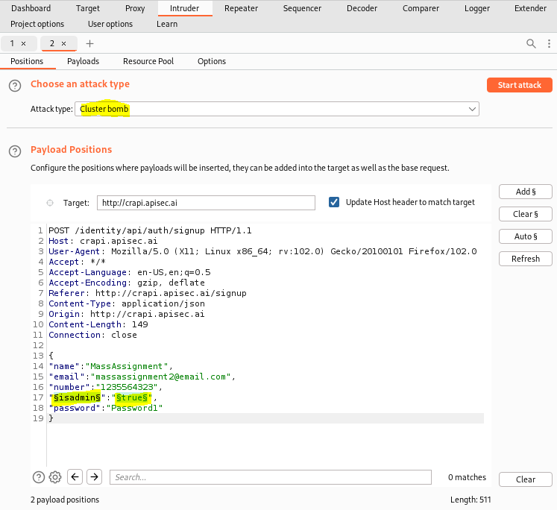This screenshot has width=557, height=510.
Task: Click help icon beside Choose an attack type
Action: (15, 86)
